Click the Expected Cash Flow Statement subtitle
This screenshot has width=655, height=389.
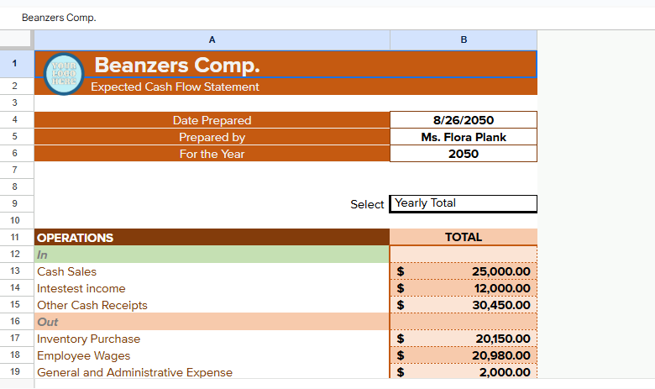(x=175, y=87)
